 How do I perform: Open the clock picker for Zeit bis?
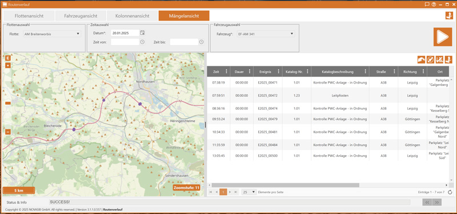point(202,42)
